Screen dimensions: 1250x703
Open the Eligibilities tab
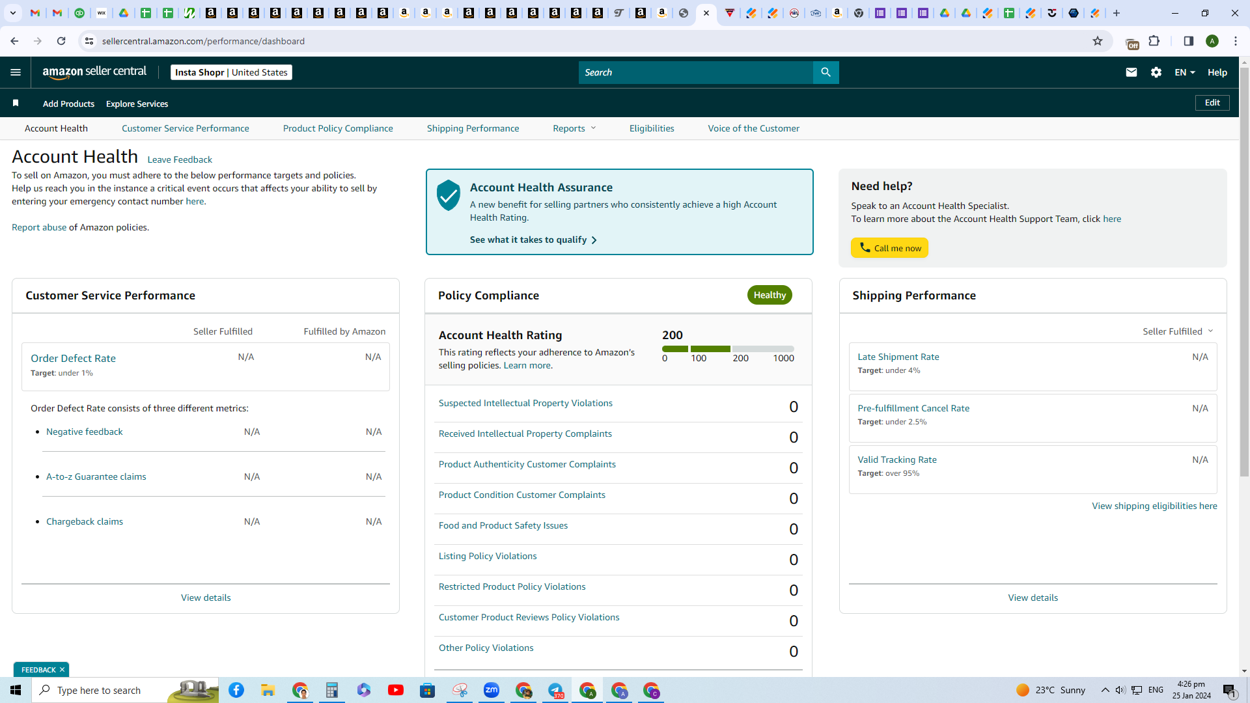(x=652, y=128)
